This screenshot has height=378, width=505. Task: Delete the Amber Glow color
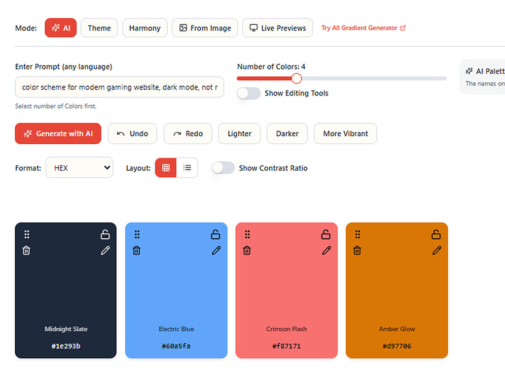357,251
